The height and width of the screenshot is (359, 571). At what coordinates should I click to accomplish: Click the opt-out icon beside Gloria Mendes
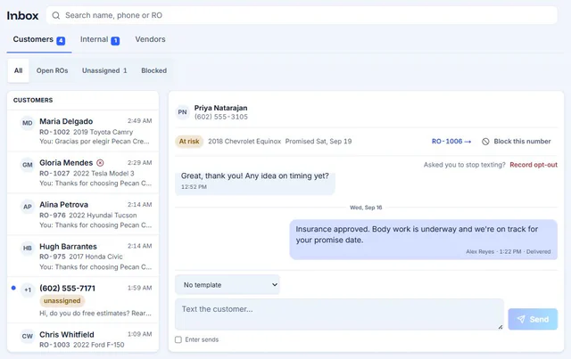click(100, 163)
